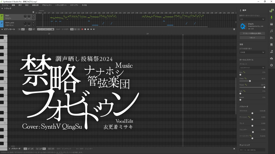Viewport: 275px width, 154px height.
Task: Expand the パラメータ section
Action: coord(9,149)
